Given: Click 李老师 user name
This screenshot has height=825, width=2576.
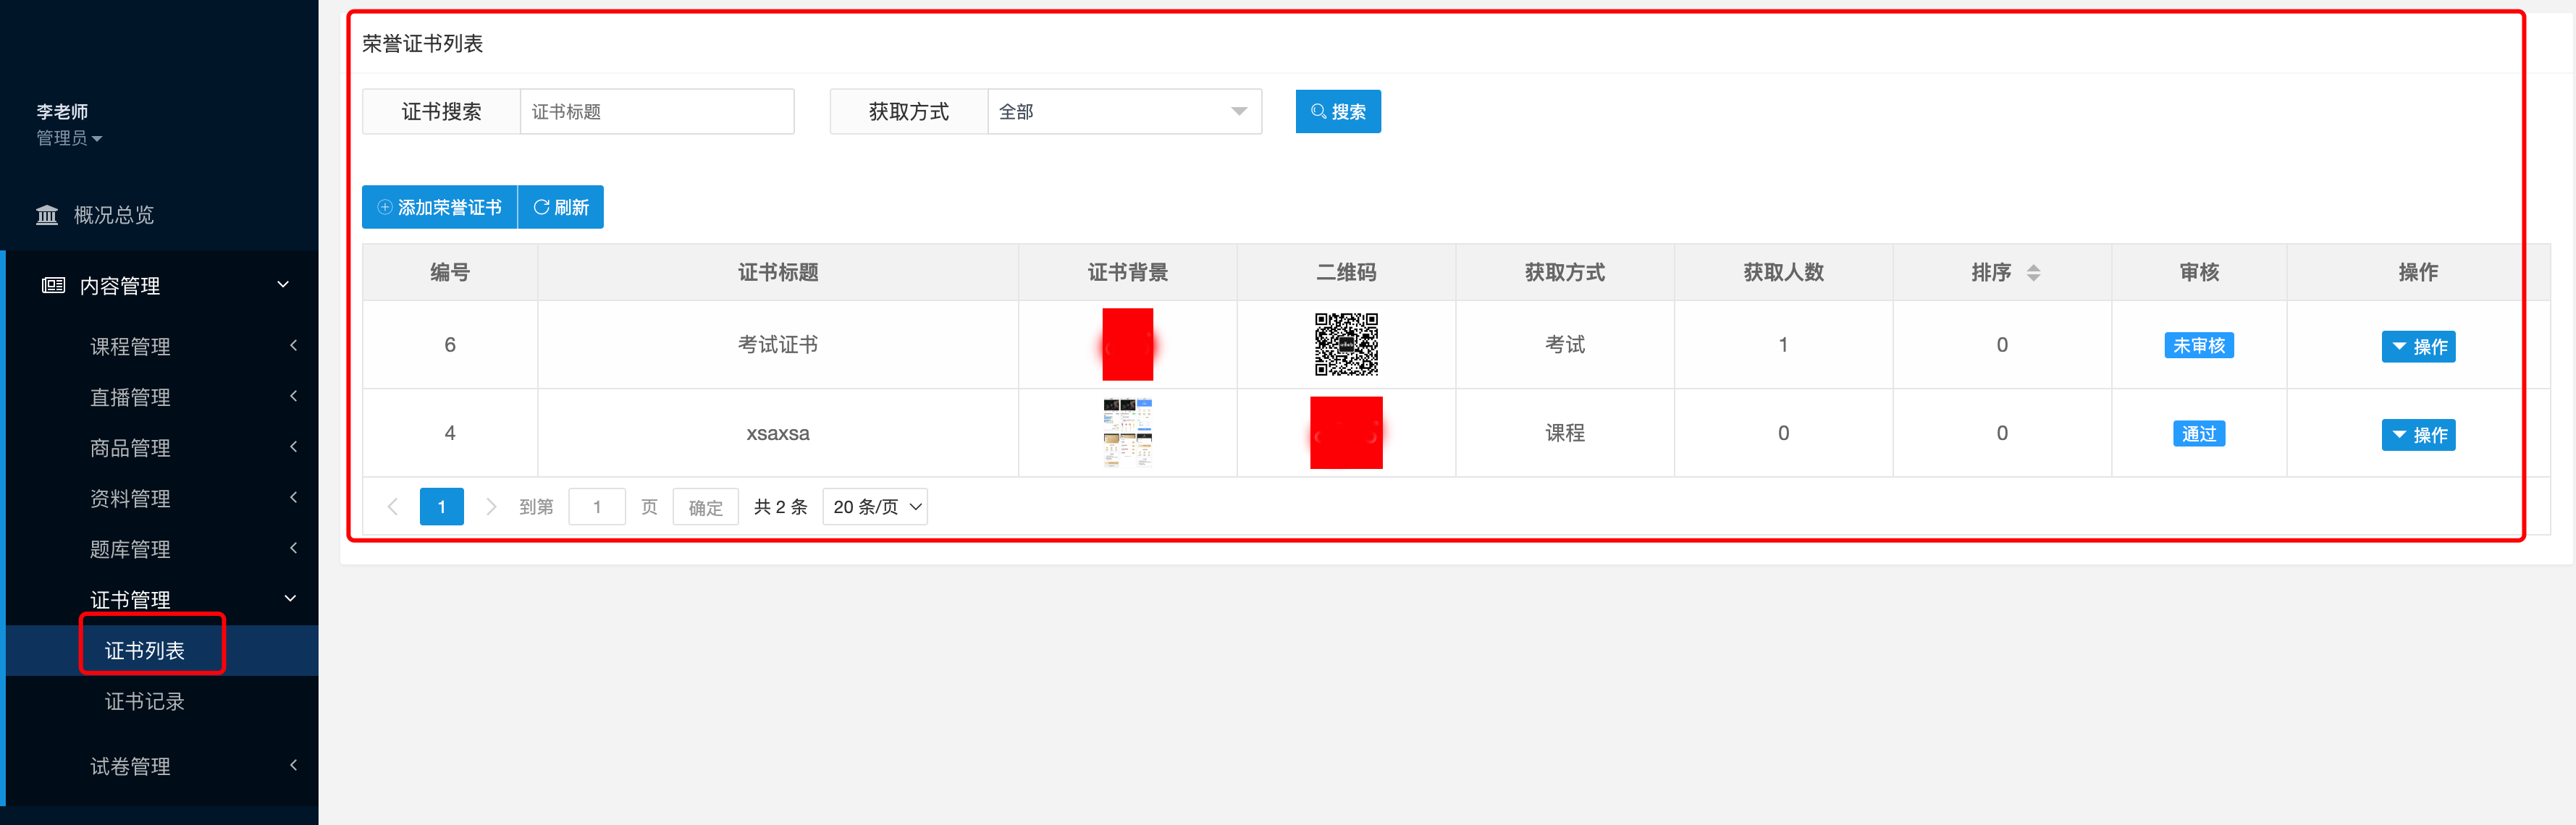Looking at the screenshot, I should (62, 111).
